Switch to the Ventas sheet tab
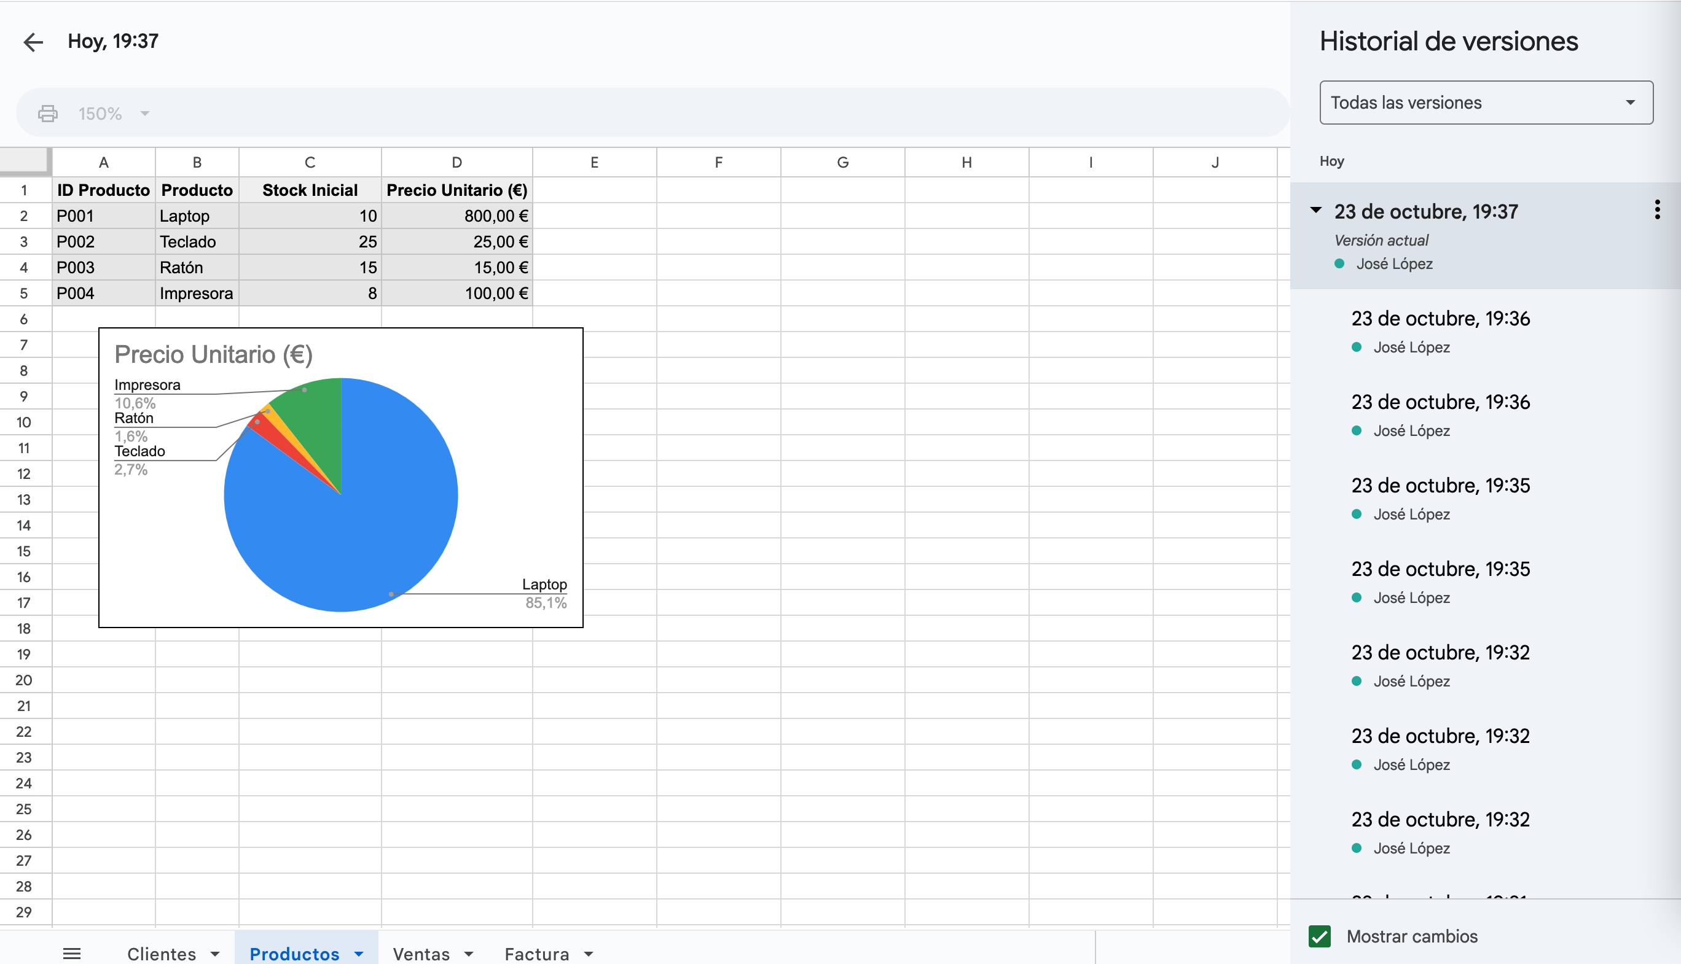 pyautogui.click(x=421, y=954)
